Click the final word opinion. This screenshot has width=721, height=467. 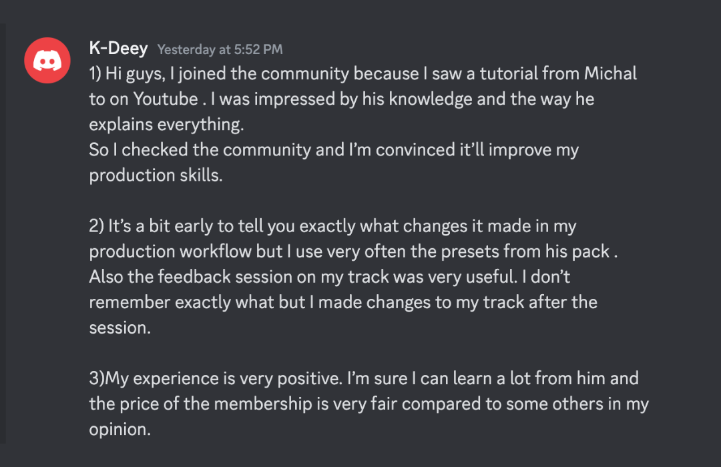point(120,430)
